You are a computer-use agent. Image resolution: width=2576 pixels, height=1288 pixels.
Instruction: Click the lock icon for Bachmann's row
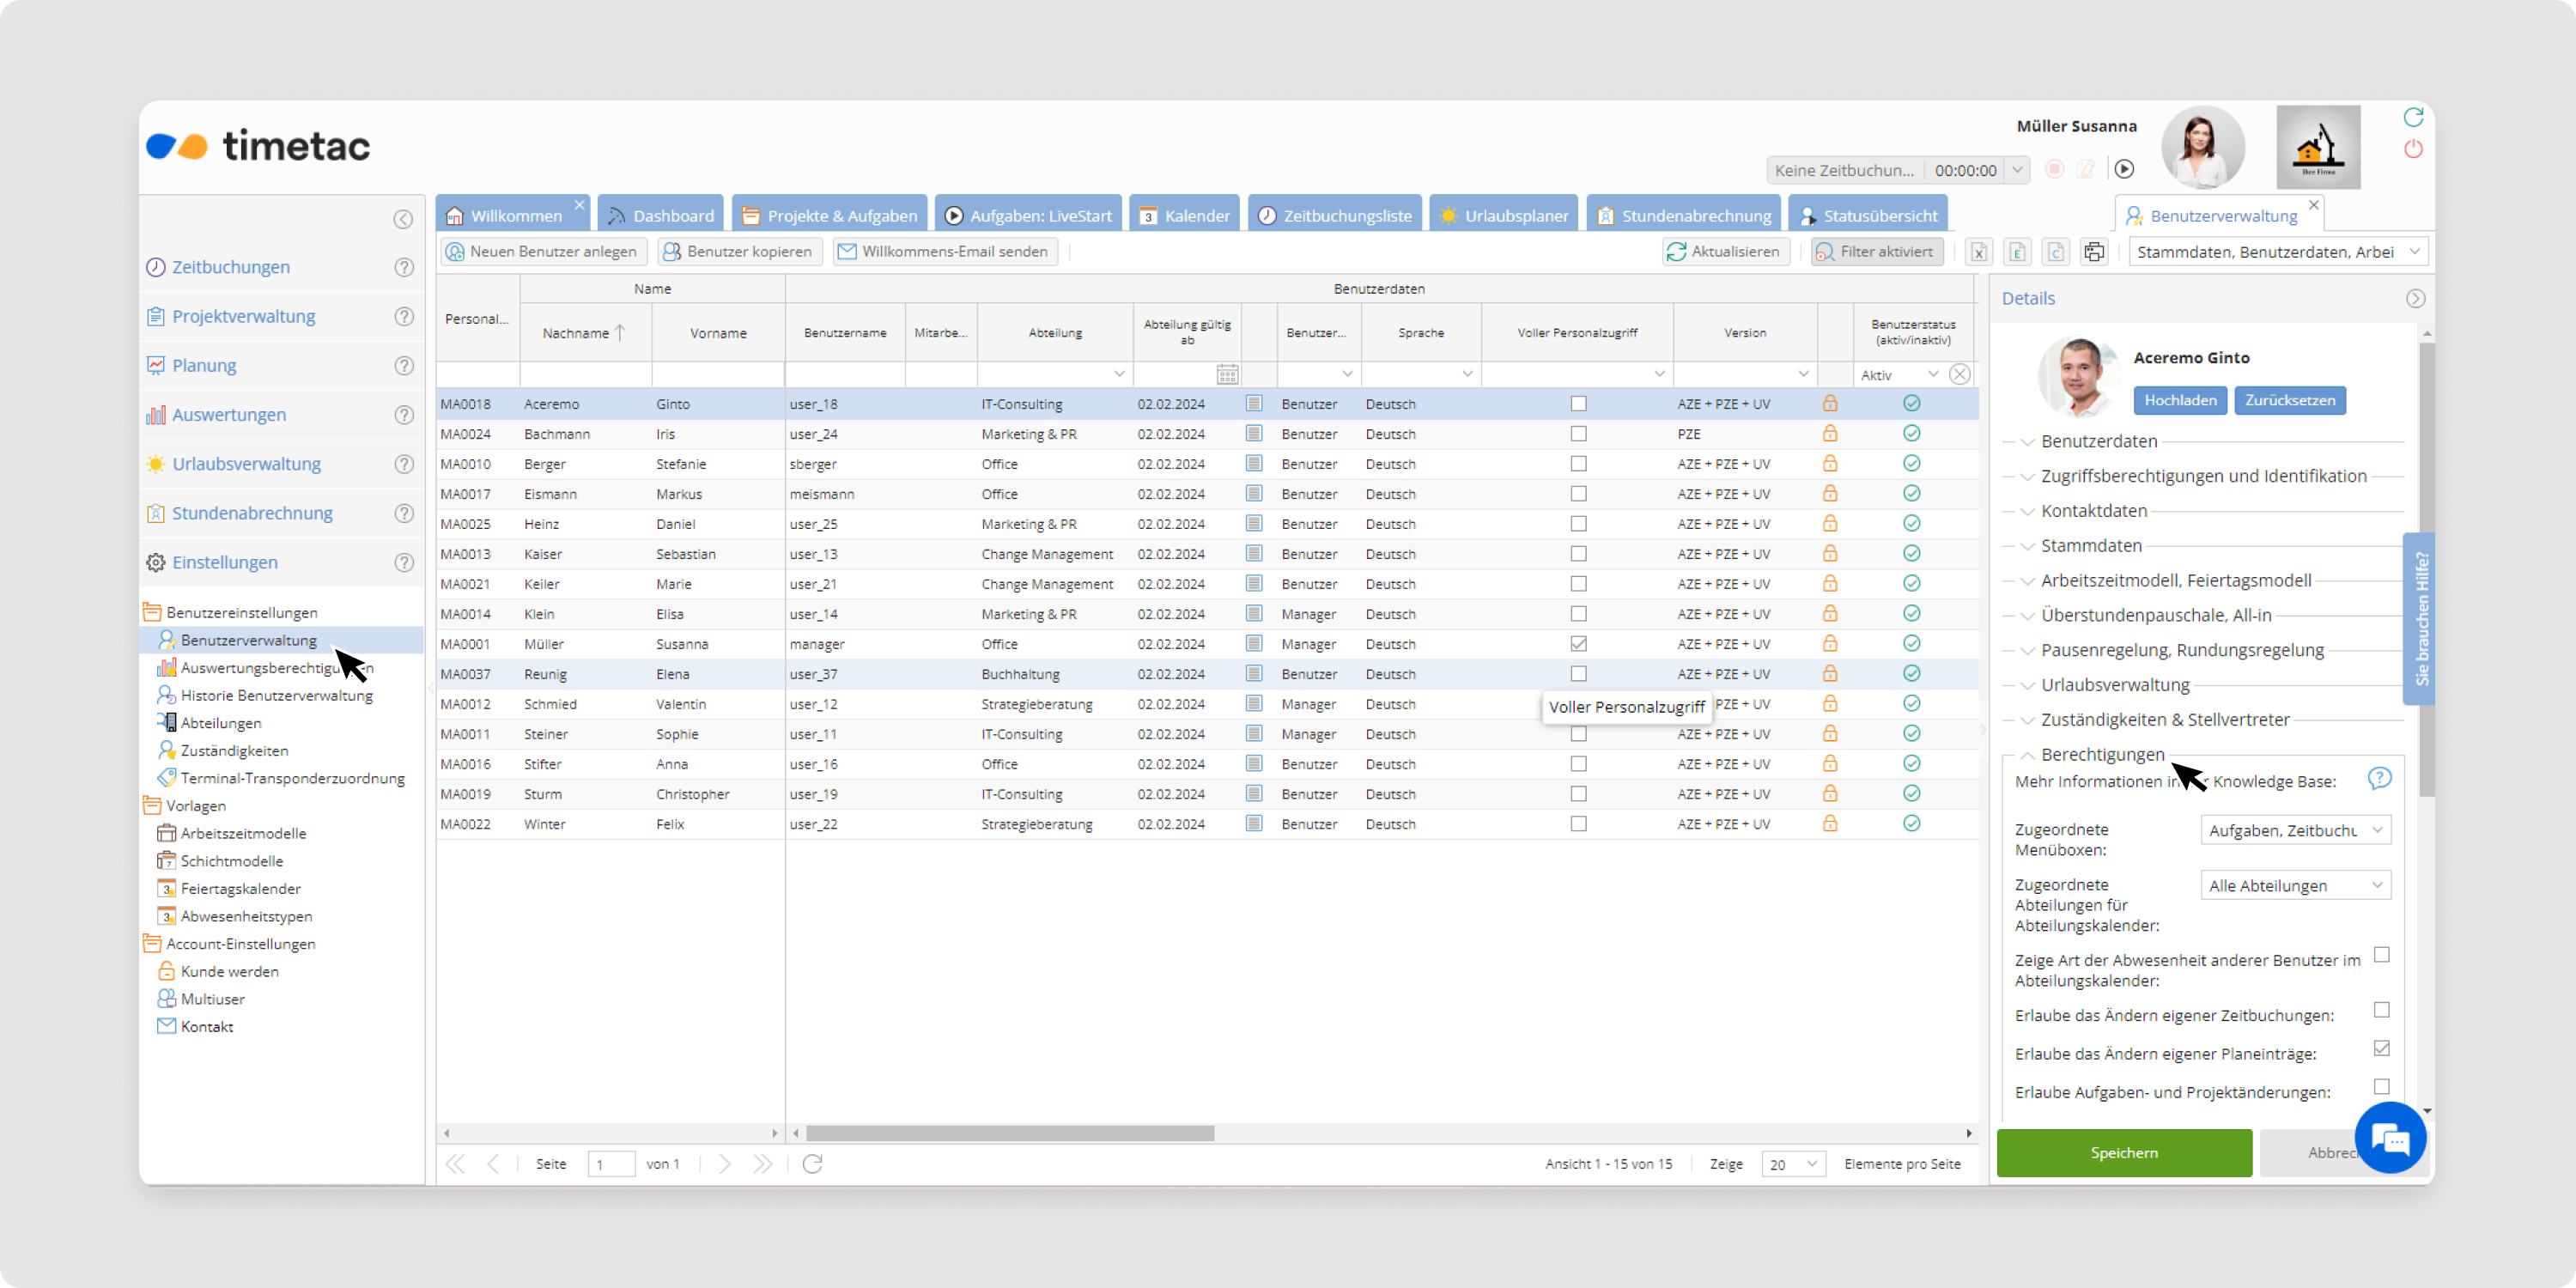point(1829,434)
